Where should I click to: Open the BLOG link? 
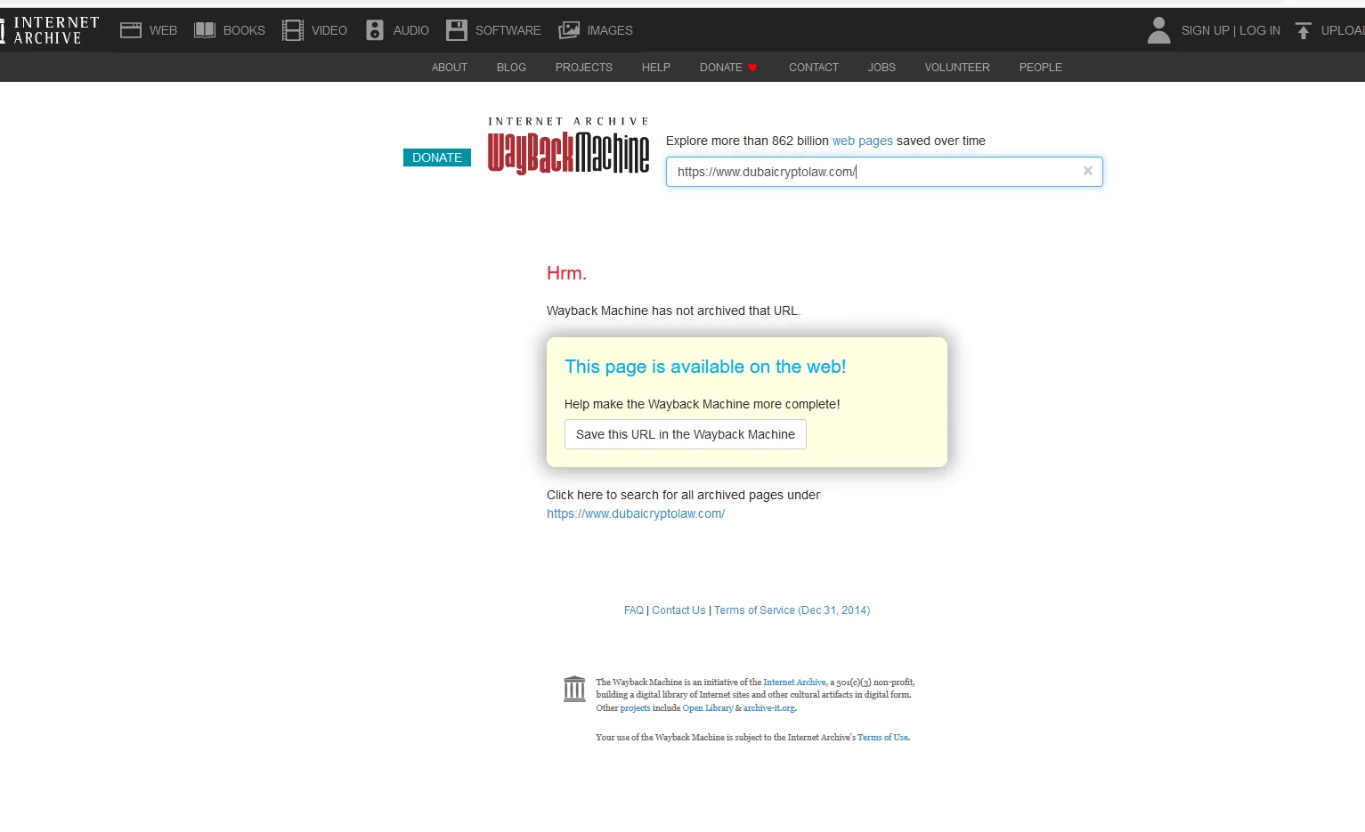point(511,68)
